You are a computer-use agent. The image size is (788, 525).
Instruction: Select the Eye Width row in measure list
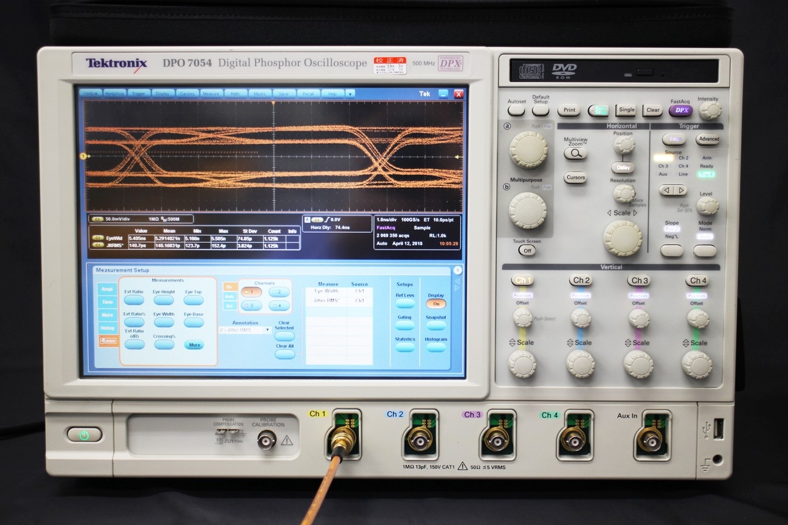click(339, 292)
